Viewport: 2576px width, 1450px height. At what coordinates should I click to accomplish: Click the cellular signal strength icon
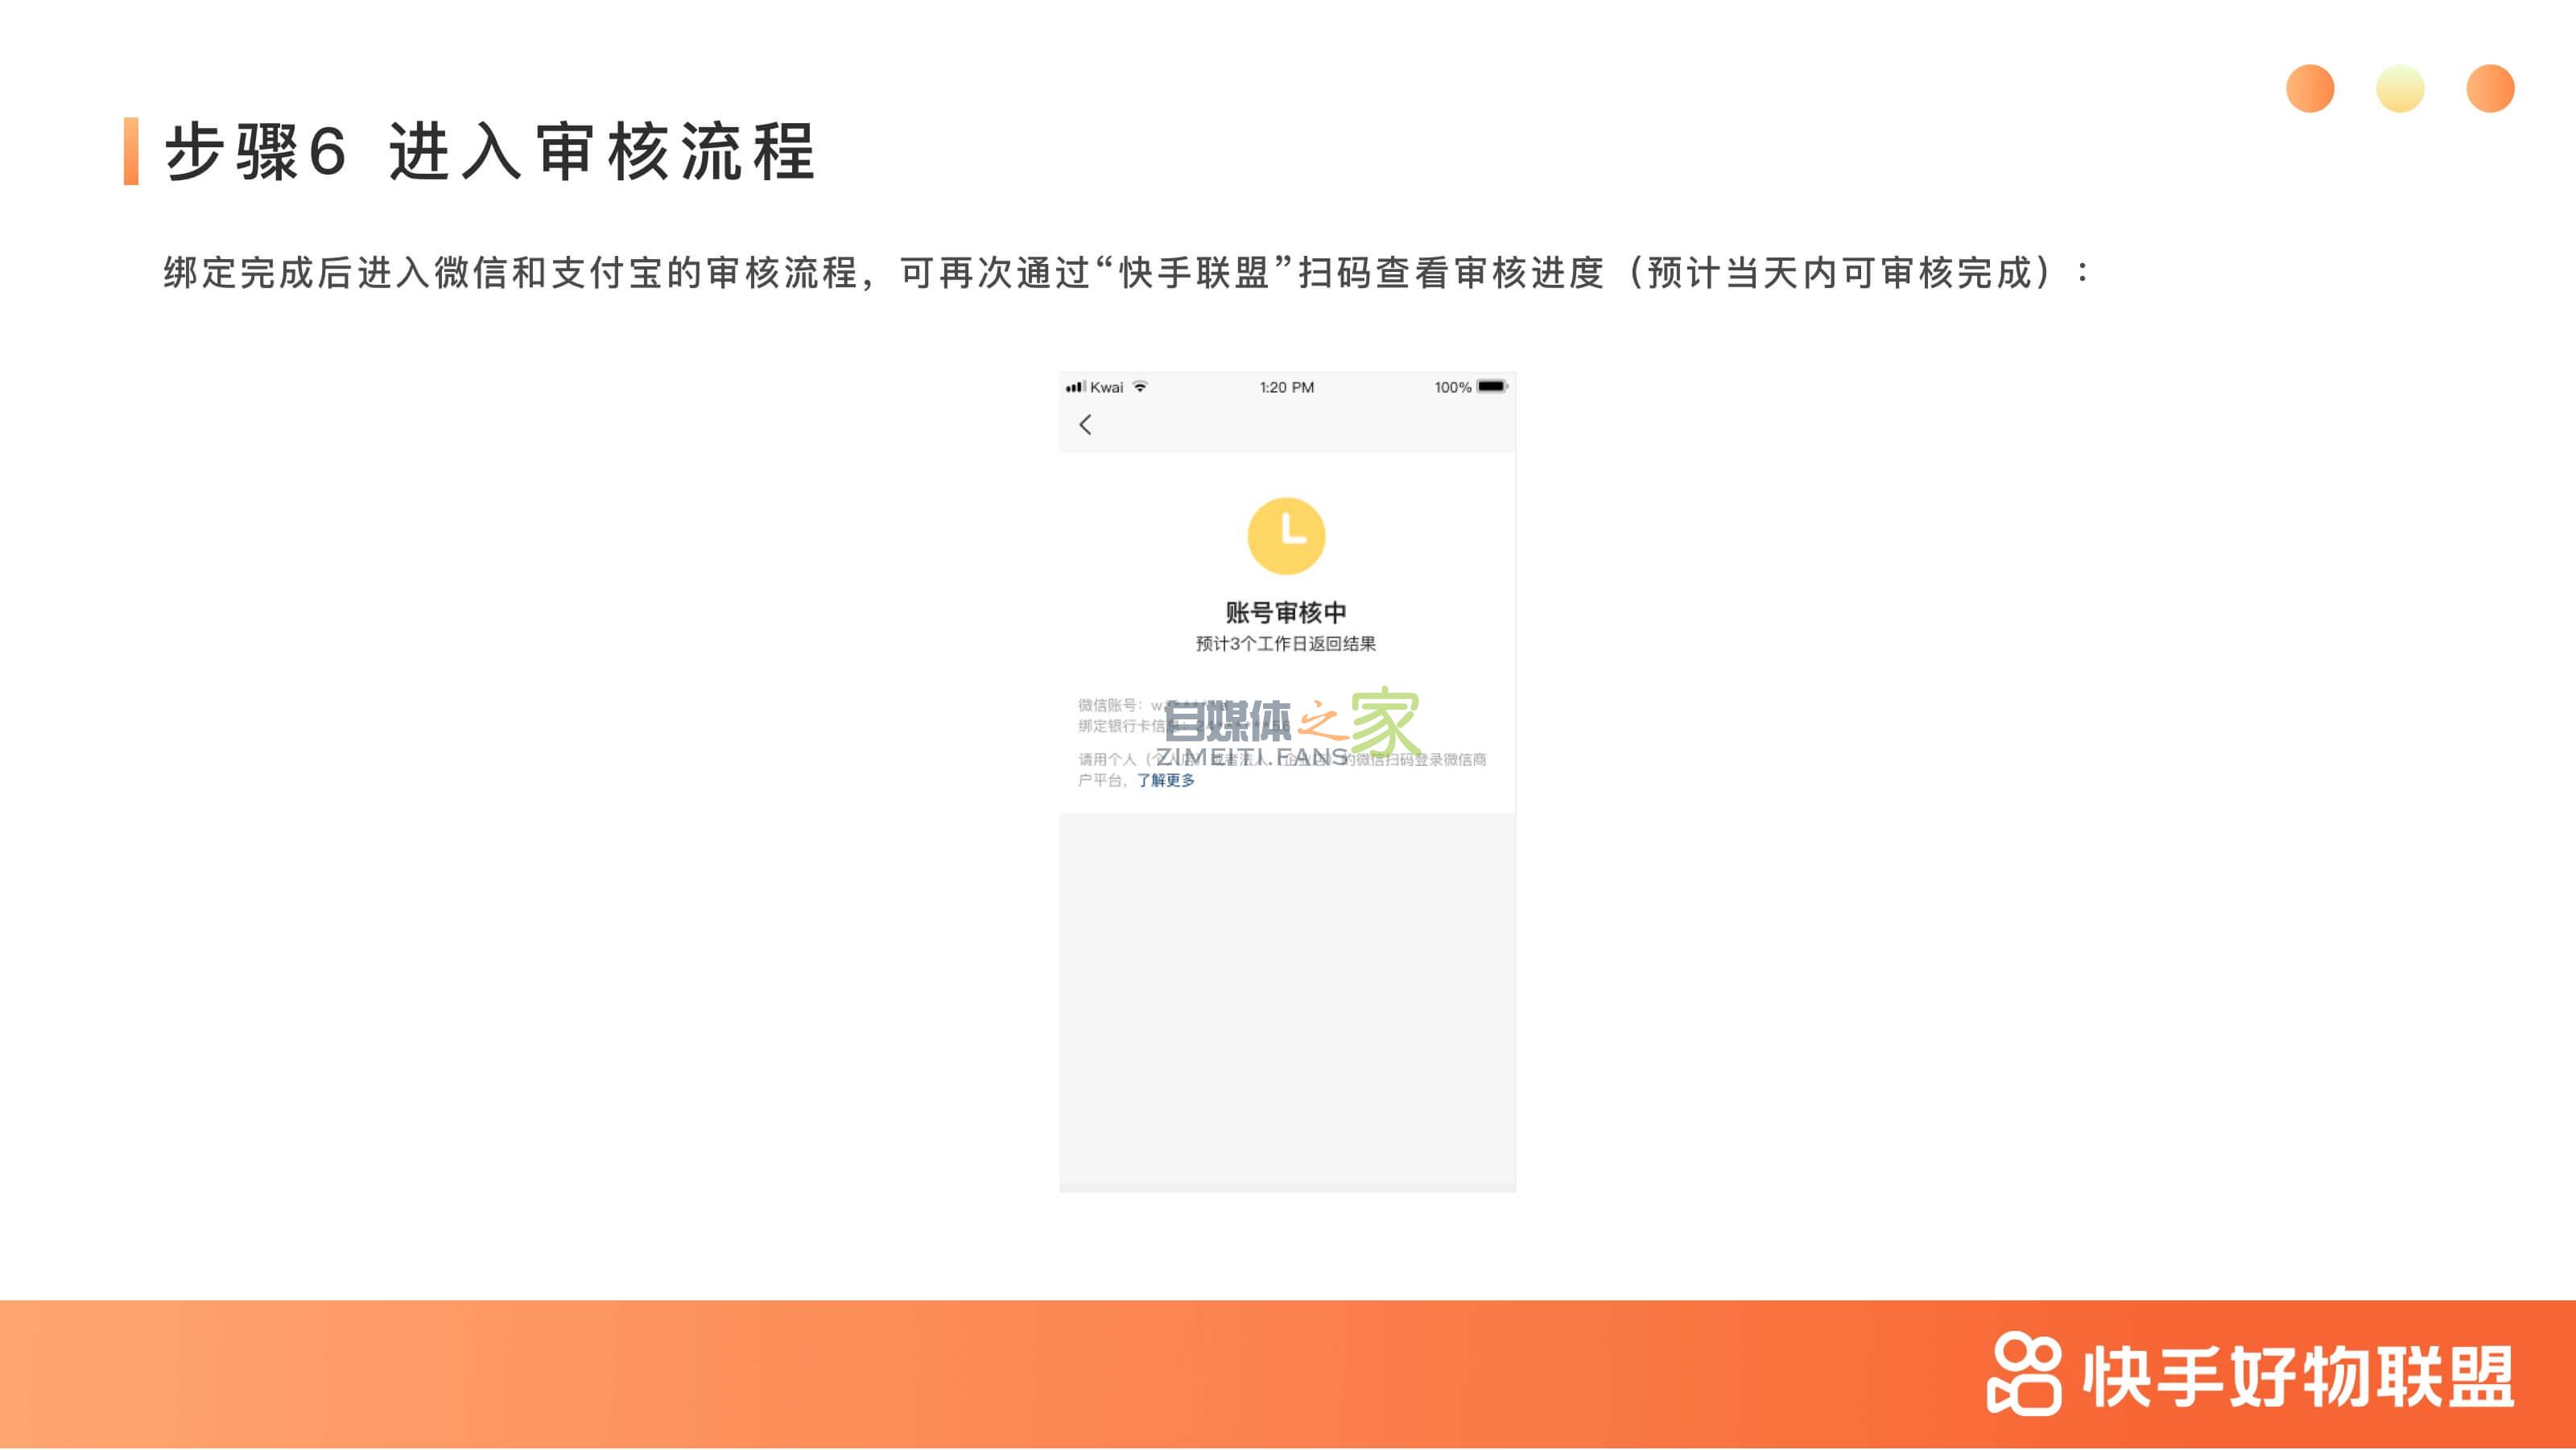1078,388
